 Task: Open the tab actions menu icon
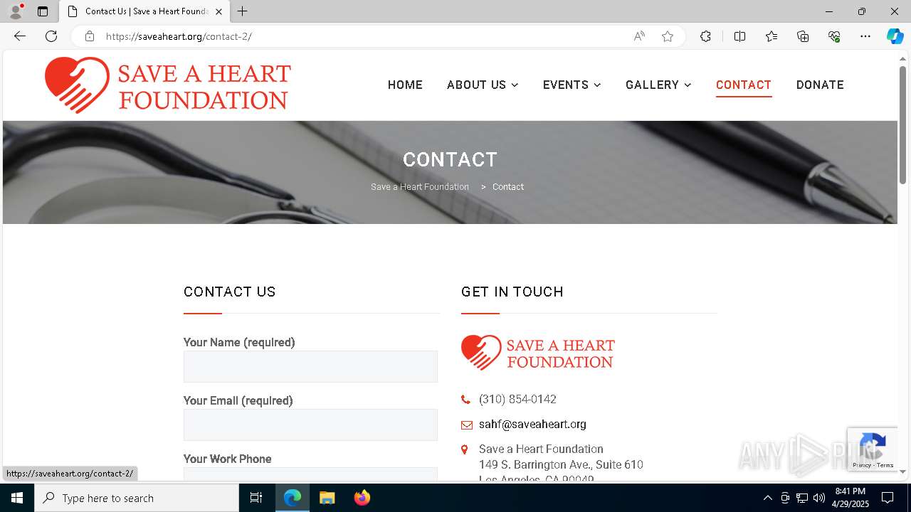tap(43, 11)
